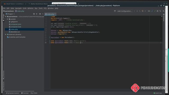The height and width of the screenshot is (95, 169).
Task: Open the Tools menu
Action: (40, 8)
